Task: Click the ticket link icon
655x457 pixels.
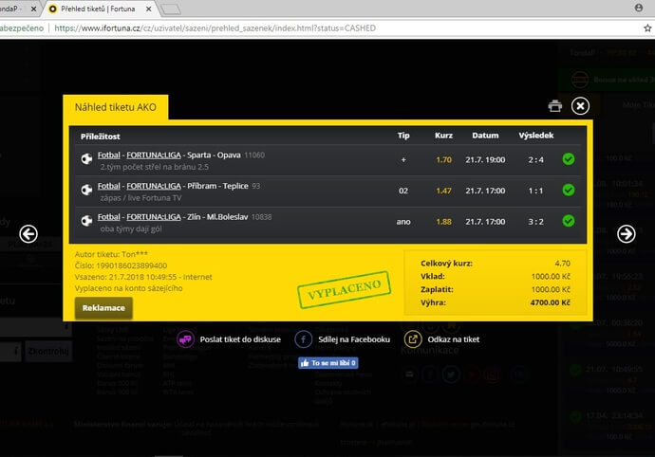Action: point(413,339)
